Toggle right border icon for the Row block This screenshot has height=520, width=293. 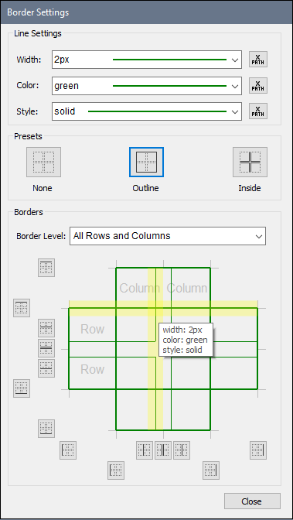click(x=258, y=450)
